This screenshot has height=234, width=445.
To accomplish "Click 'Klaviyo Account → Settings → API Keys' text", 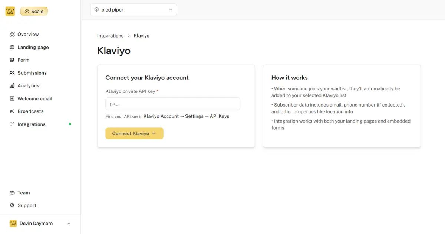I will click(187, 116).
